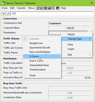Select the checked Constant type

click(x=42, y=39)
